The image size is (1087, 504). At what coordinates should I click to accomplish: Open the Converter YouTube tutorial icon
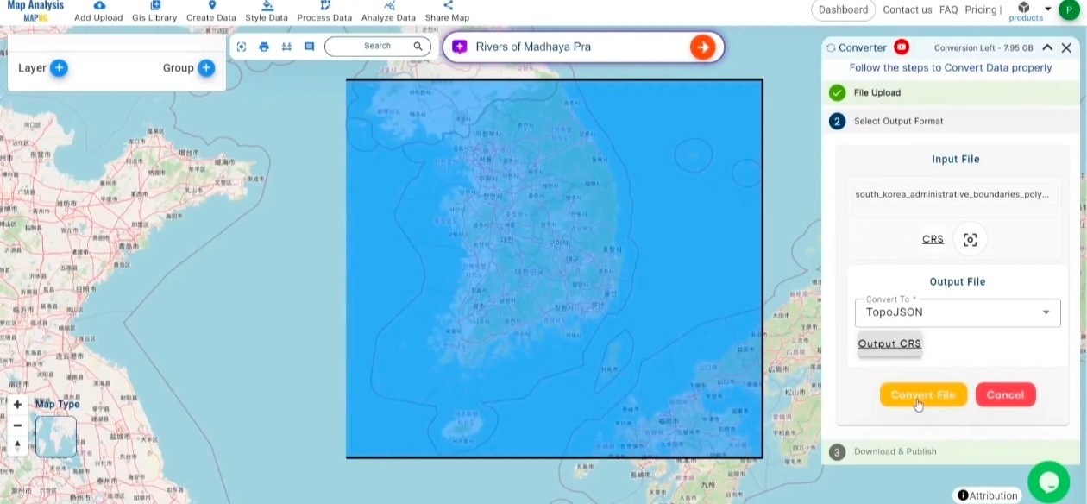pos(900,47)
